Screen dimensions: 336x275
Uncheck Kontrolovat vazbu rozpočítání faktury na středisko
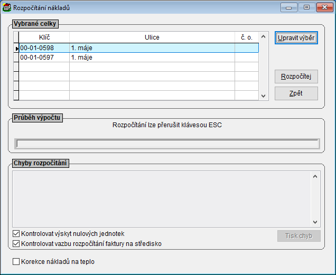click(x=16, y=244)
